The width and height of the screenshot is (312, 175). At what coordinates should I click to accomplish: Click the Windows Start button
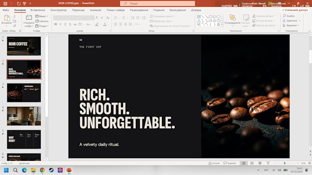[x=6, y=170]
